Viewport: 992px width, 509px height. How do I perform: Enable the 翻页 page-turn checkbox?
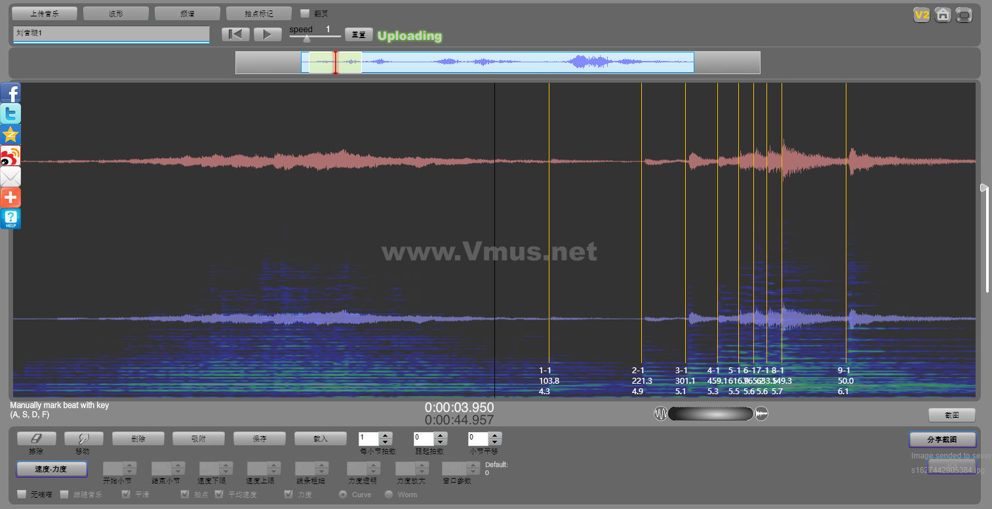[x=305, y=13]
